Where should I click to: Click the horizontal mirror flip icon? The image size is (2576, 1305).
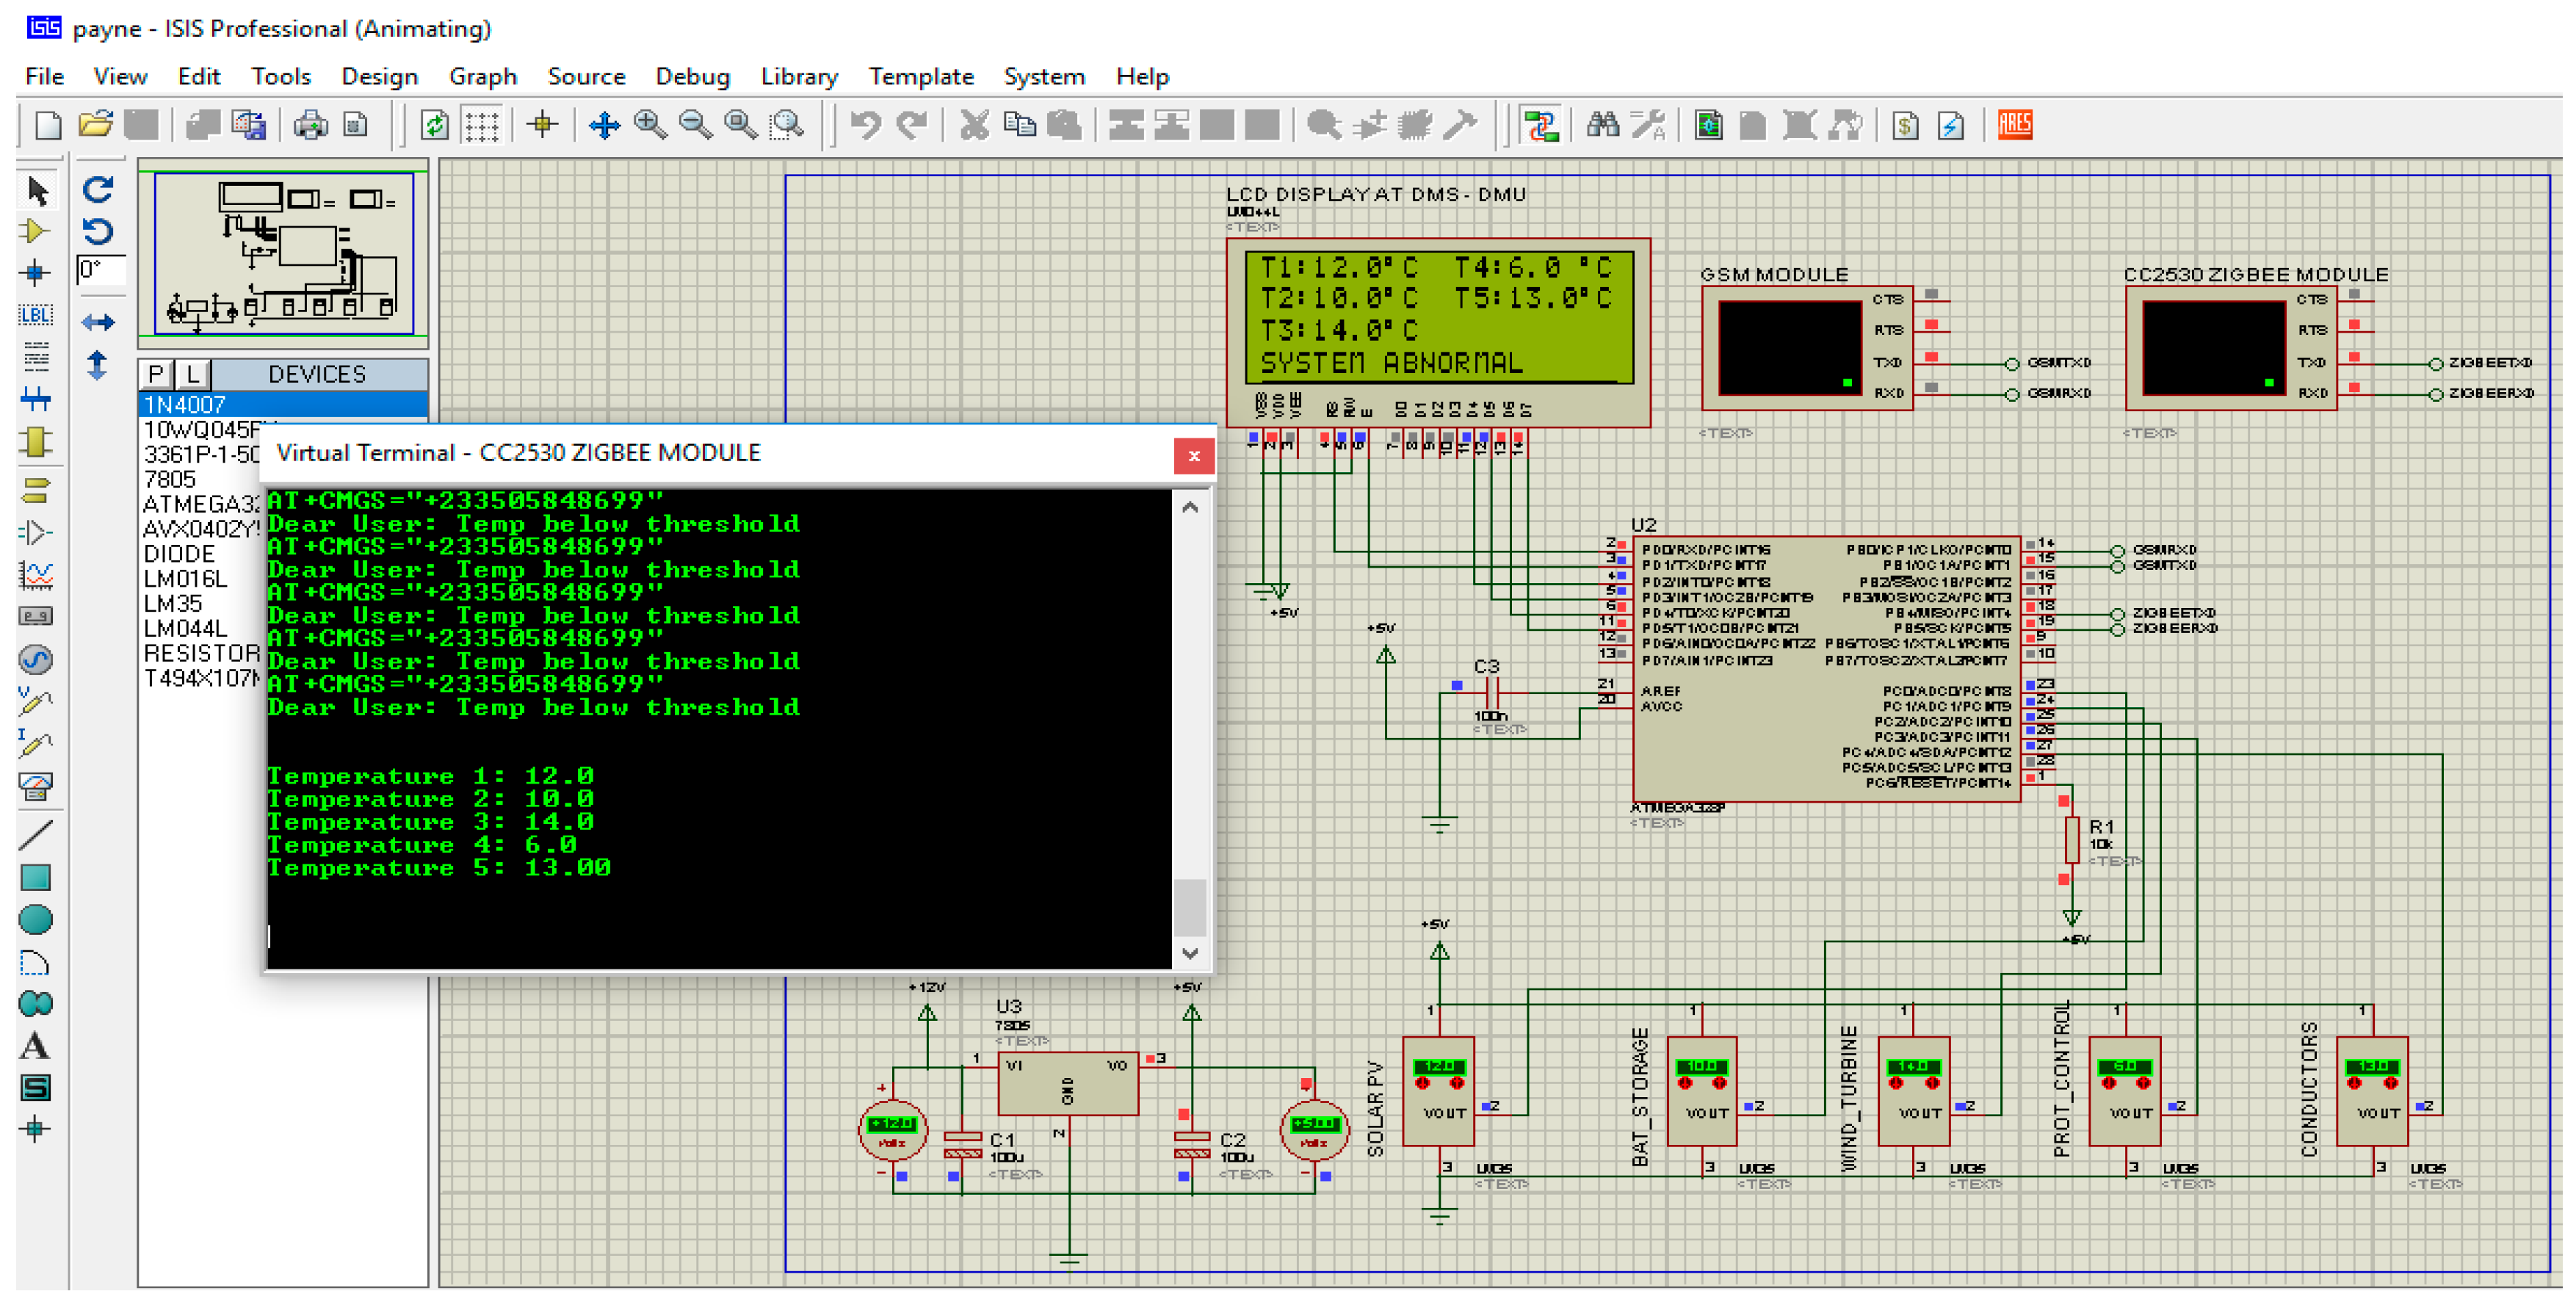pyautogui.click(x=97, y=322)
